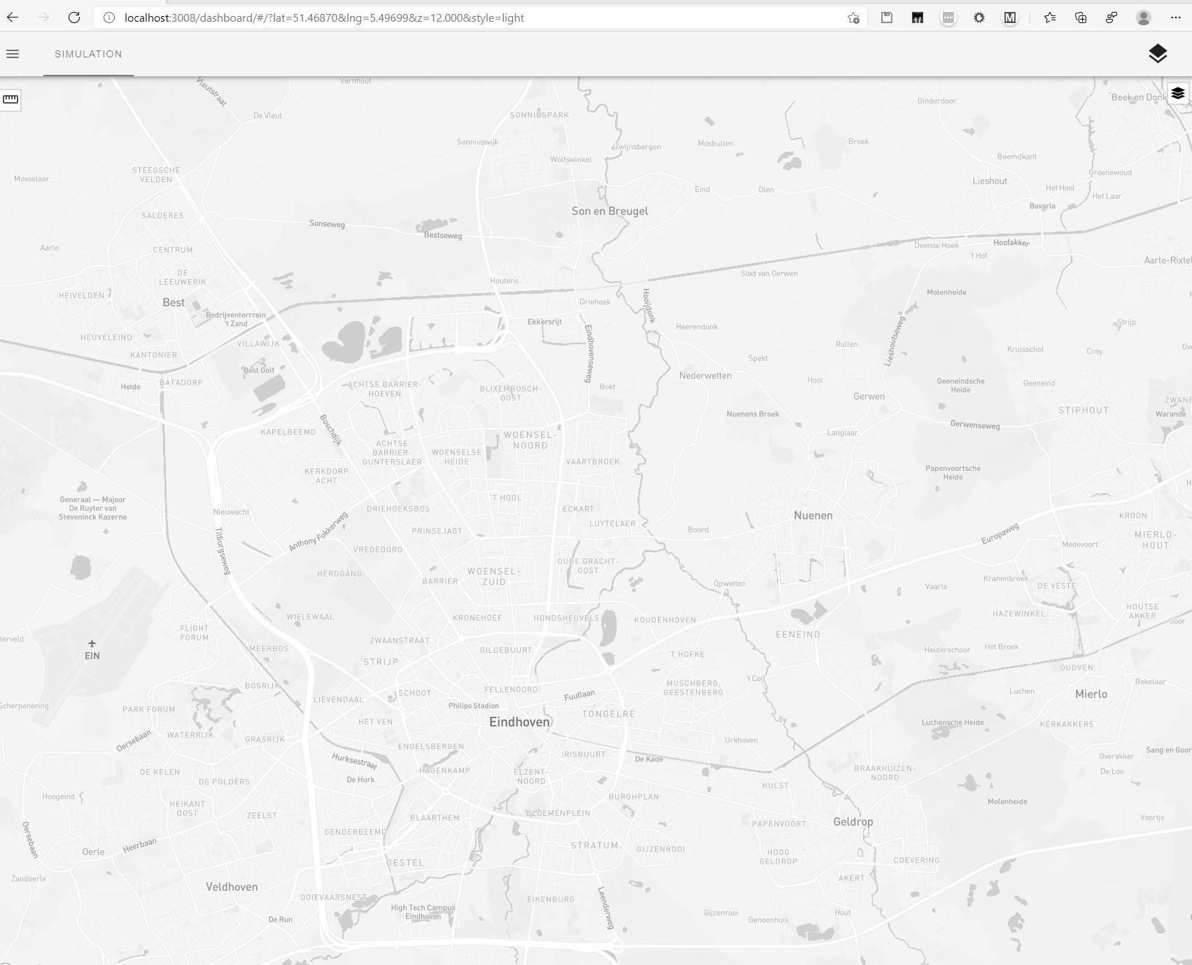The width and height of the screenshot is (1192, 965).
Task: Click the GESTEL district label
Action: (x=405, y=864)
